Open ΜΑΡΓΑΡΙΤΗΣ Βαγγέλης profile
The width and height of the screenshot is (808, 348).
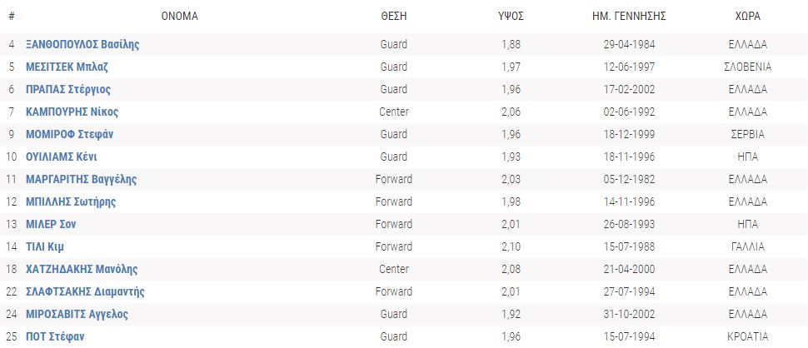pyautogui.click(x=82, y=179)
